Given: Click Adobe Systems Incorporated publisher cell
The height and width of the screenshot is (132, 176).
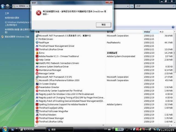Looking at the screenshot, I should pos(121,56).
